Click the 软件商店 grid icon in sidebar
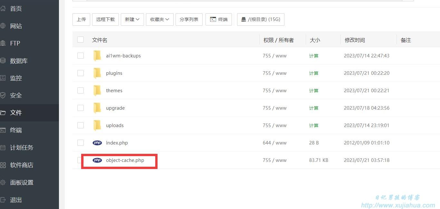440x209 pixels. point(3,165)
